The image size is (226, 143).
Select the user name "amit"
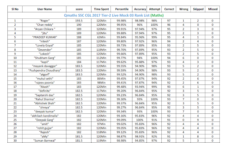(44, 124)
